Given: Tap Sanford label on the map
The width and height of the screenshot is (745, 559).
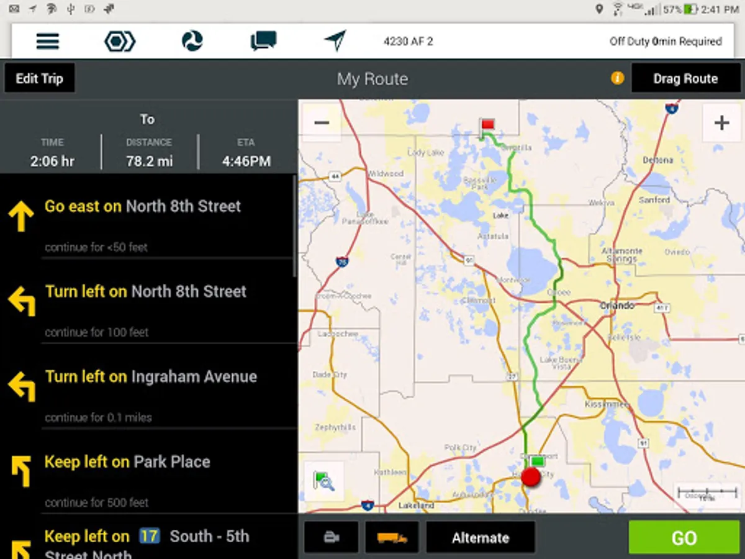Looking at the screenshot, I should click(654, 200).
